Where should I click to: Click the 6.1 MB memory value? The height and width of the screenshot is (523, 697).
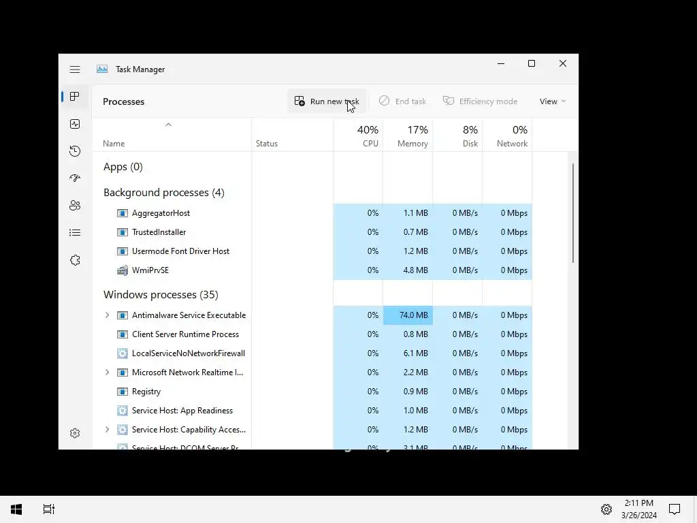coord(416,353)
